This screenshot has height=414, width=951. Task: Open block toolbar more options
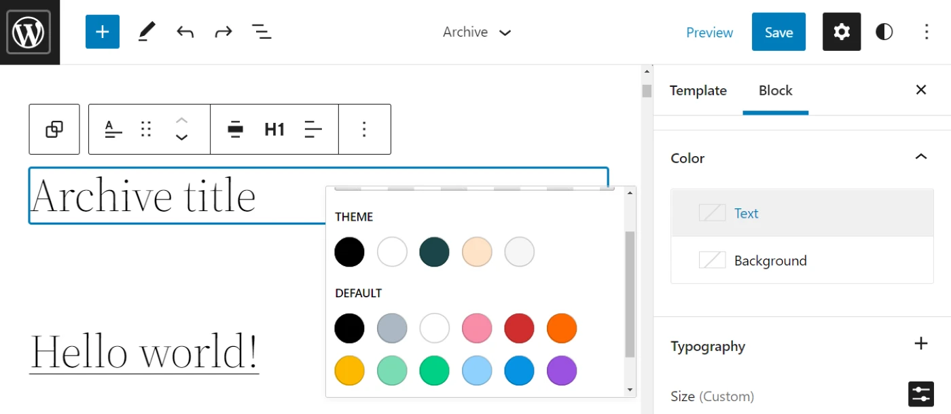(364, 129)
